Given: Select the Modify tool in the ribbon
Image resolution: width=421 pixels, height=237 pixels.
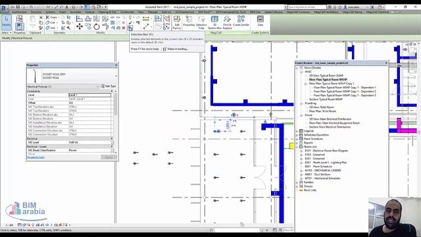Looking at the screenshot, I should click(x=6, y=22).
